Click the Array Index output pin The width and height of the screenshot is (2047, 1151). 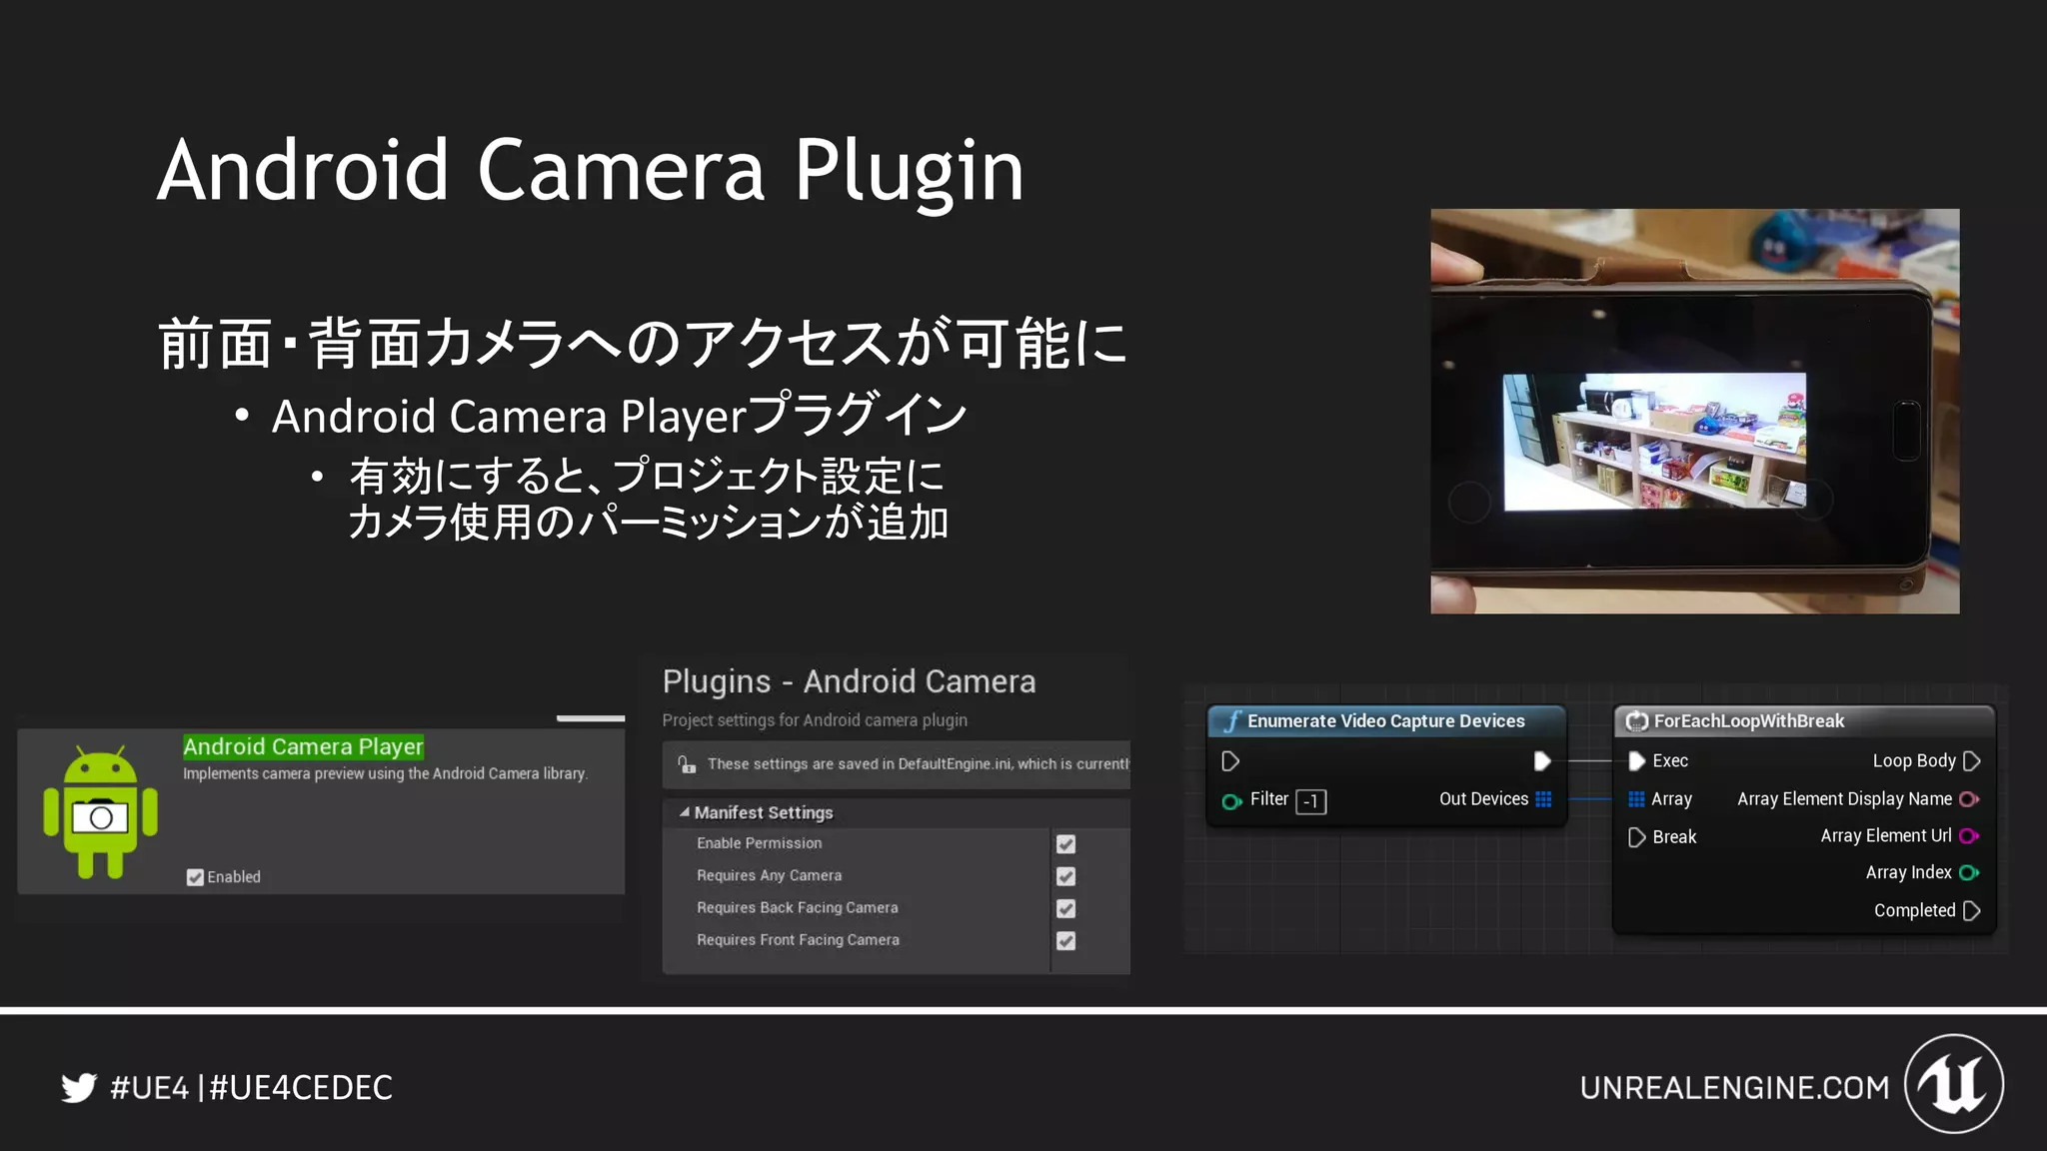pyautogui.click(x=1969, y=872)
